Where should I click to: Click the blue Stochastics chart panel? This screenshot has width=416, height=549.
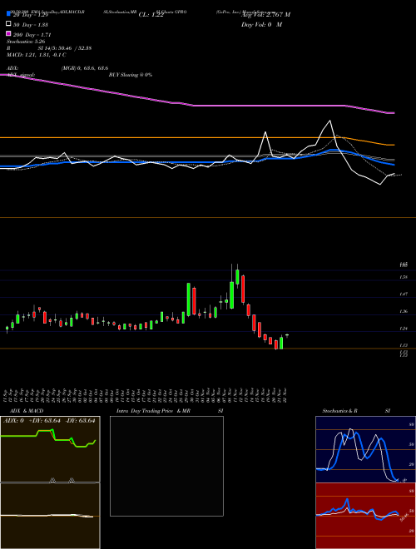tap(365, 449)
